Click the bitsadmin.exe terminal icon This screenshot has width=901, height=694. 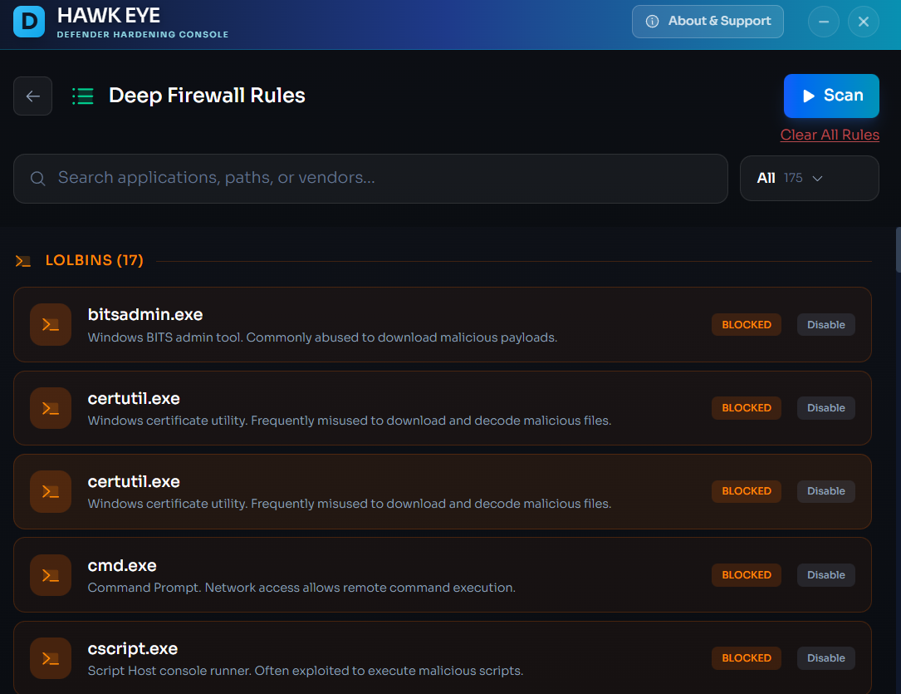point(51,324)
